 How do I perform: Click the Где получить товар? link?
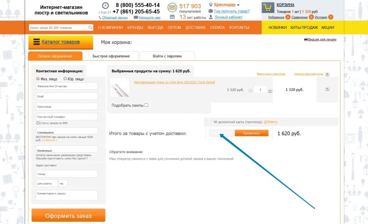(232, 11)
